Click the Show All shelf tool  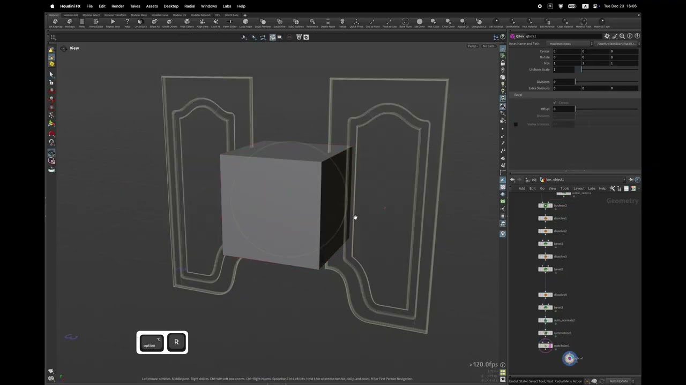point(154,23)
